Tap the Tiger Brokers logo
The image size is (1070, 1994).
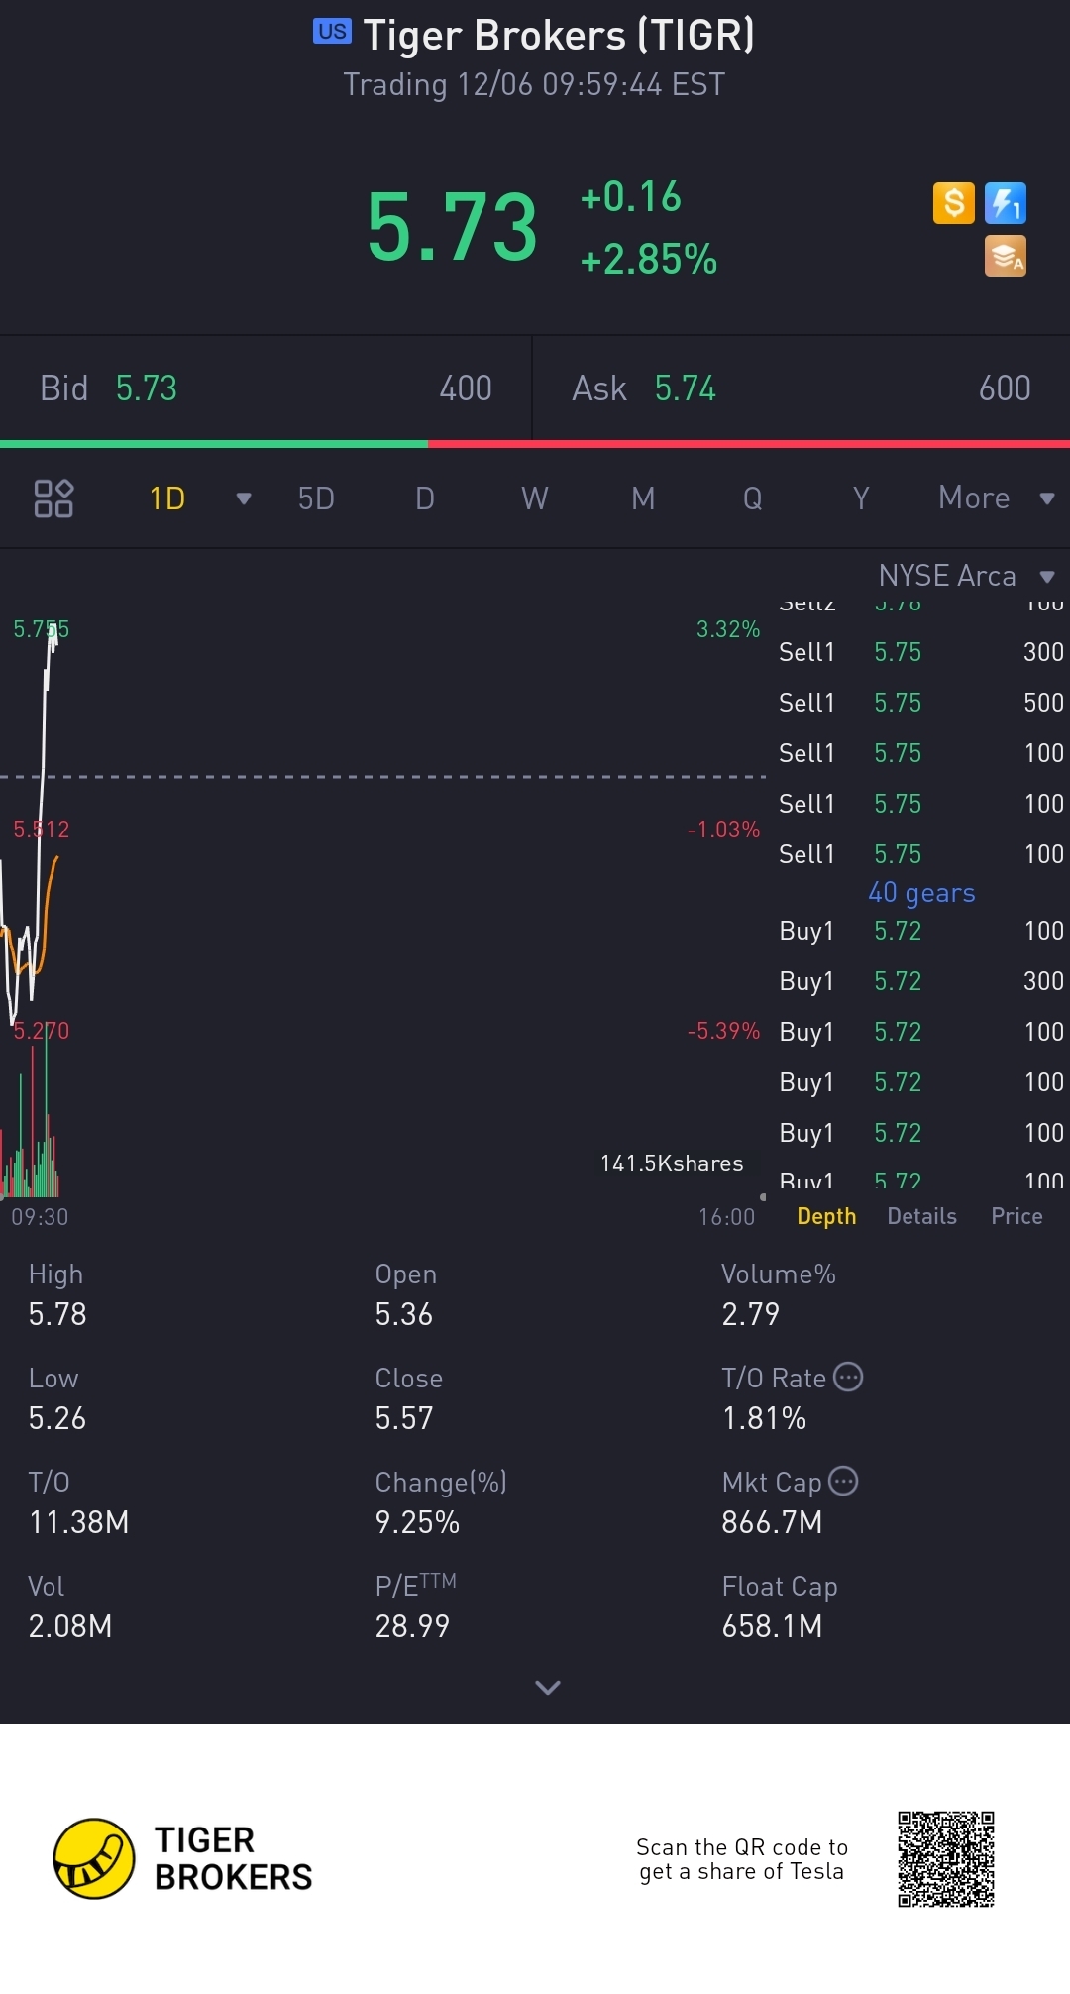coord(183,1858)
